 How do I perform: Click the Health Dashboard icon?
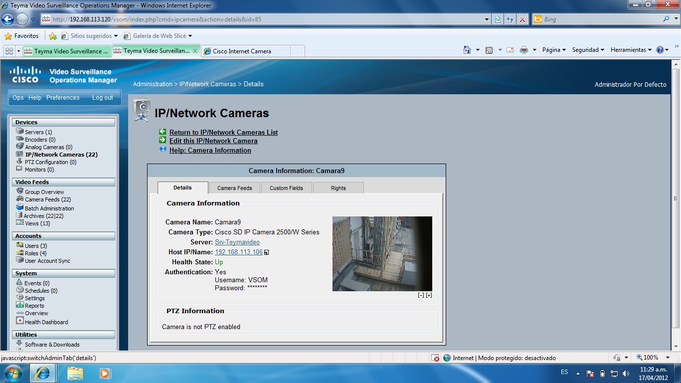20,321
